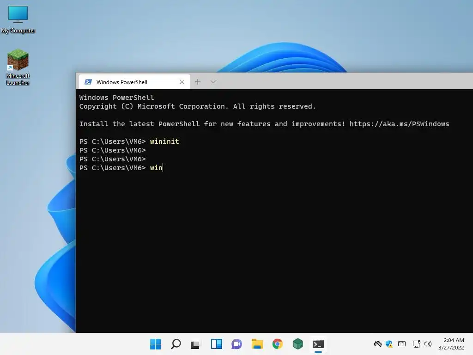The height and width of the screenshot is (355, 473).
Task: Open File Explorer from taskbar
Action: click(x=257, y=344)
